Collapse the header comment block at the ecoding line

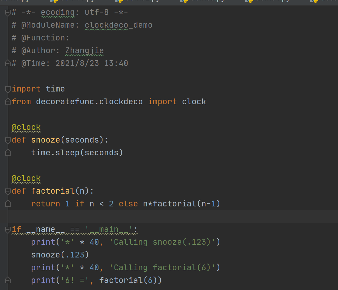[x=8, y=12]
